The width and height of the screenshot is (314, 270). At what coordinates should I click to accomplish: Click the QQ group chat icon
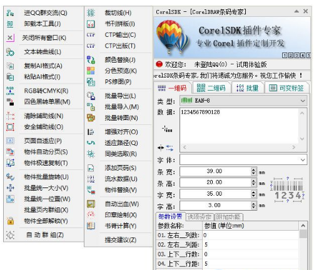(x=10, y=13)
